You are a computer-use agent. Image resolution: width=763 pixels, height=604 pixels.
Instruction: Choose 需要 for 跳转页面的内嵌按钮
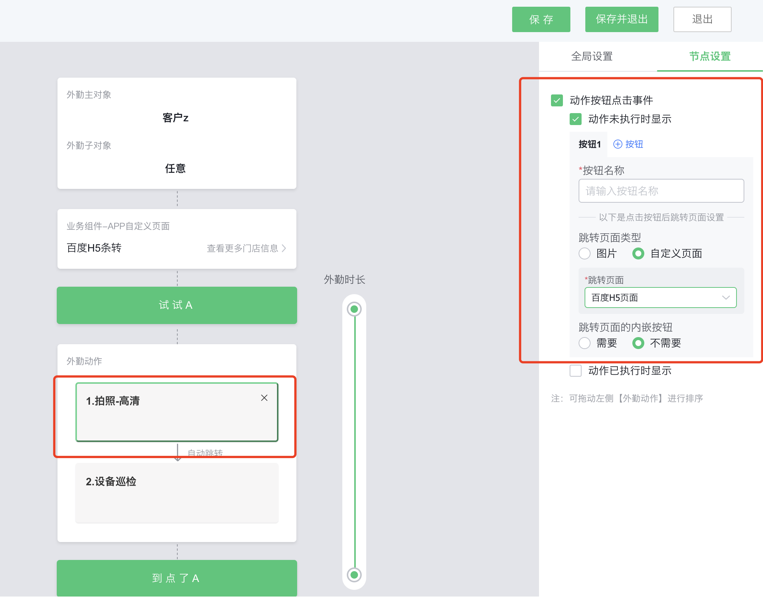(585, 343)
